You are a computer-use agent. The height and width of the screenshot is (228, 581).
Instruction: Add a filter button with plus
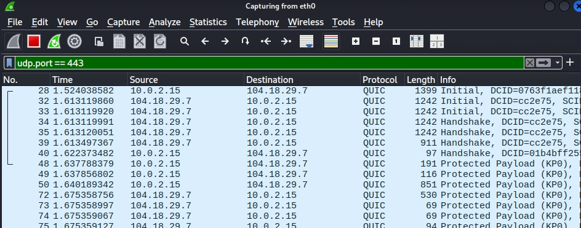click(570, 63)
